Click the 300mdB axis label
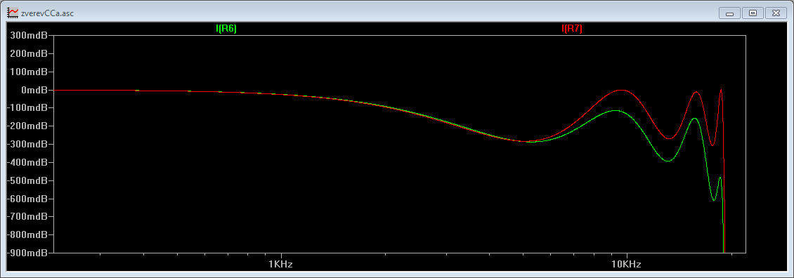The height and width of the screenshot is (278, 794). pyautogui.click(x=29, y=35)
